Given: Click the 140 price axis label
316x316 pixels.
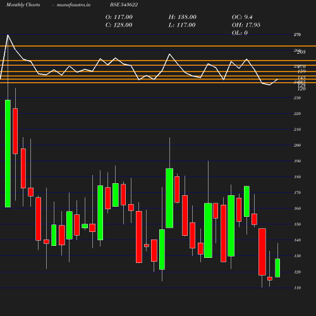Looking at the screenshot, I should click(x=297, y=240).
